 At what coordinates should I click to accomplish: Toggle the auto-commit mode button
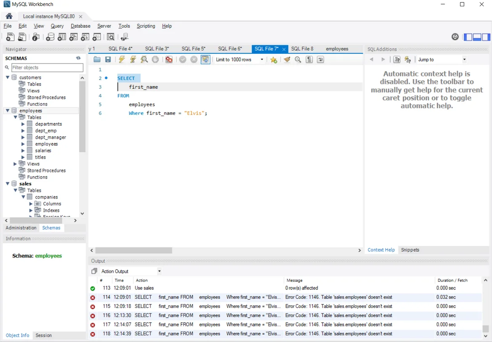point(205,60)
